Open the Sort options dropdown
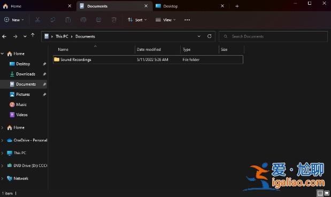 coord(137,20)
